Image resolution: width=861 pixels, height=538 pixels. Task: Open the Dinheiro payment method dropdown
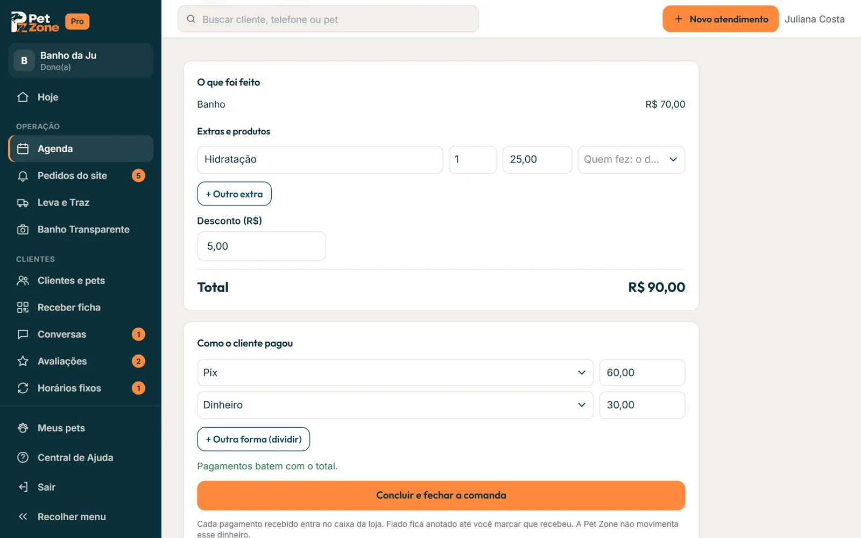click(x=395, y=405)
